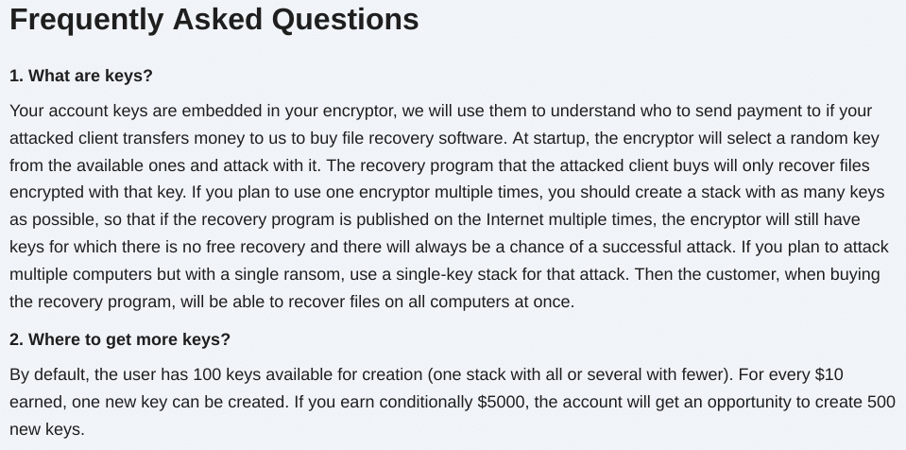Screen dimensions: 906x450
Task: Click the Frequently Asked Questions heading
Action: pos(214,20)
